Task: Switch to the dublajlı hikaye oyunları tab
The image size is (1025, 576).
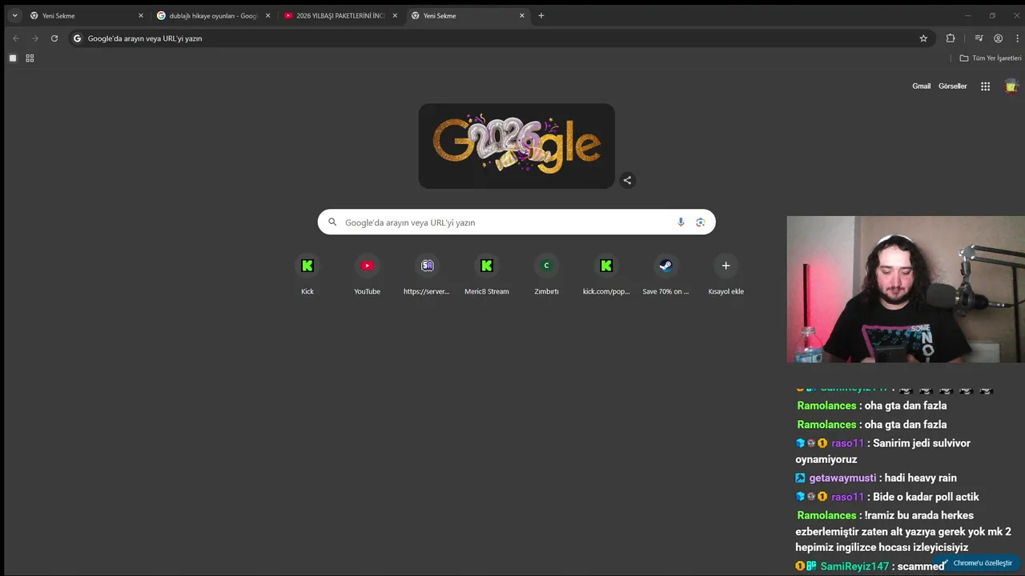Action: coord(212,15)
